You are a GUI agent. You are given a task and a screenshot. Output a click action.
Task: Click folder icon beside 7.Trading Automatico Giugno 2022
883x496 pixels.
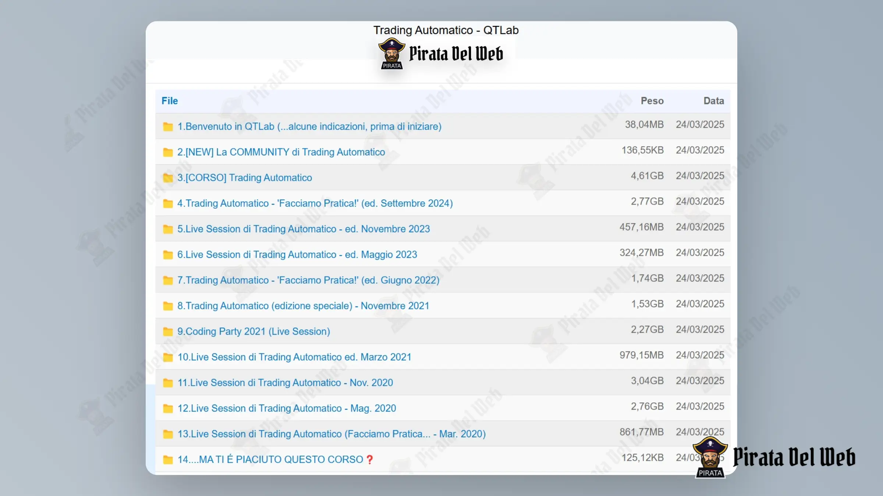click(168, 280)
